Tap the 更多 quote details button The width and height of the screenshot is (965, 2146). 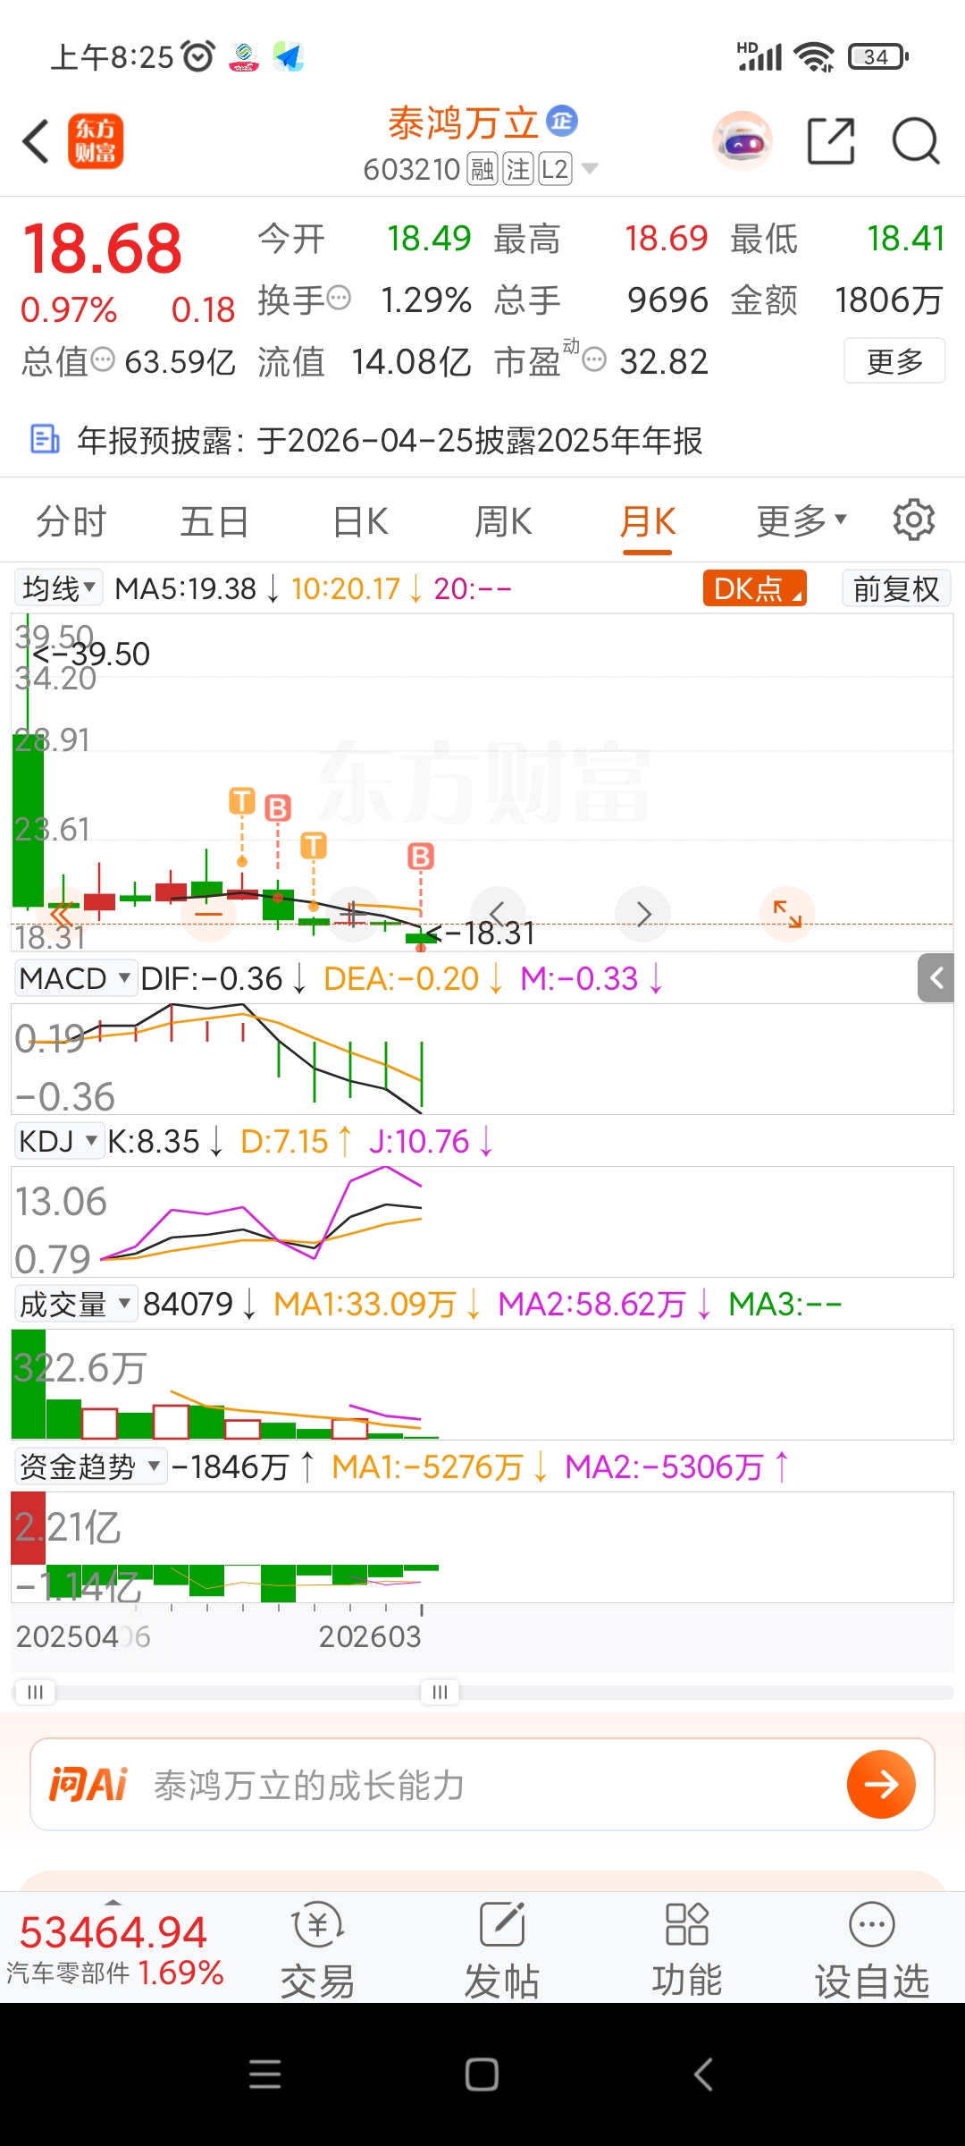(x=894, y=360)
